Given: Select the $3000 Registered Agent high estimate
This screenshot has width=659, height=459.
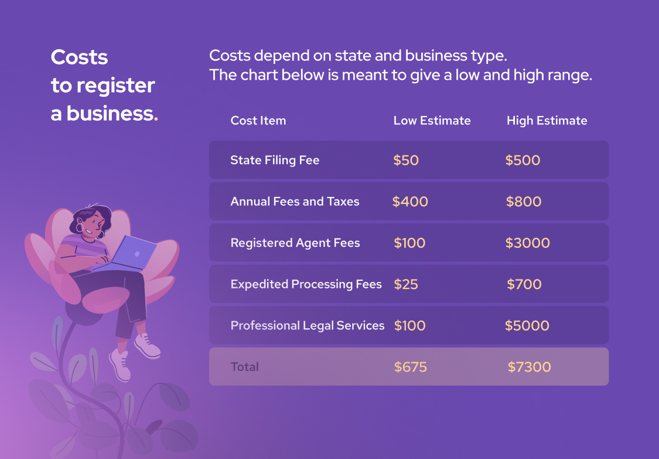Looking at the screenshot, I should [528, 243].
